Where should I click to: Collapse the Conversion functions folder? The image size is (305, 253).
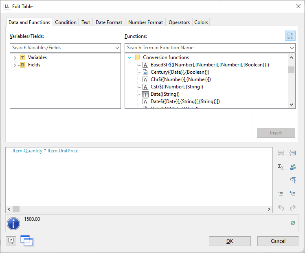coord(130,58)
